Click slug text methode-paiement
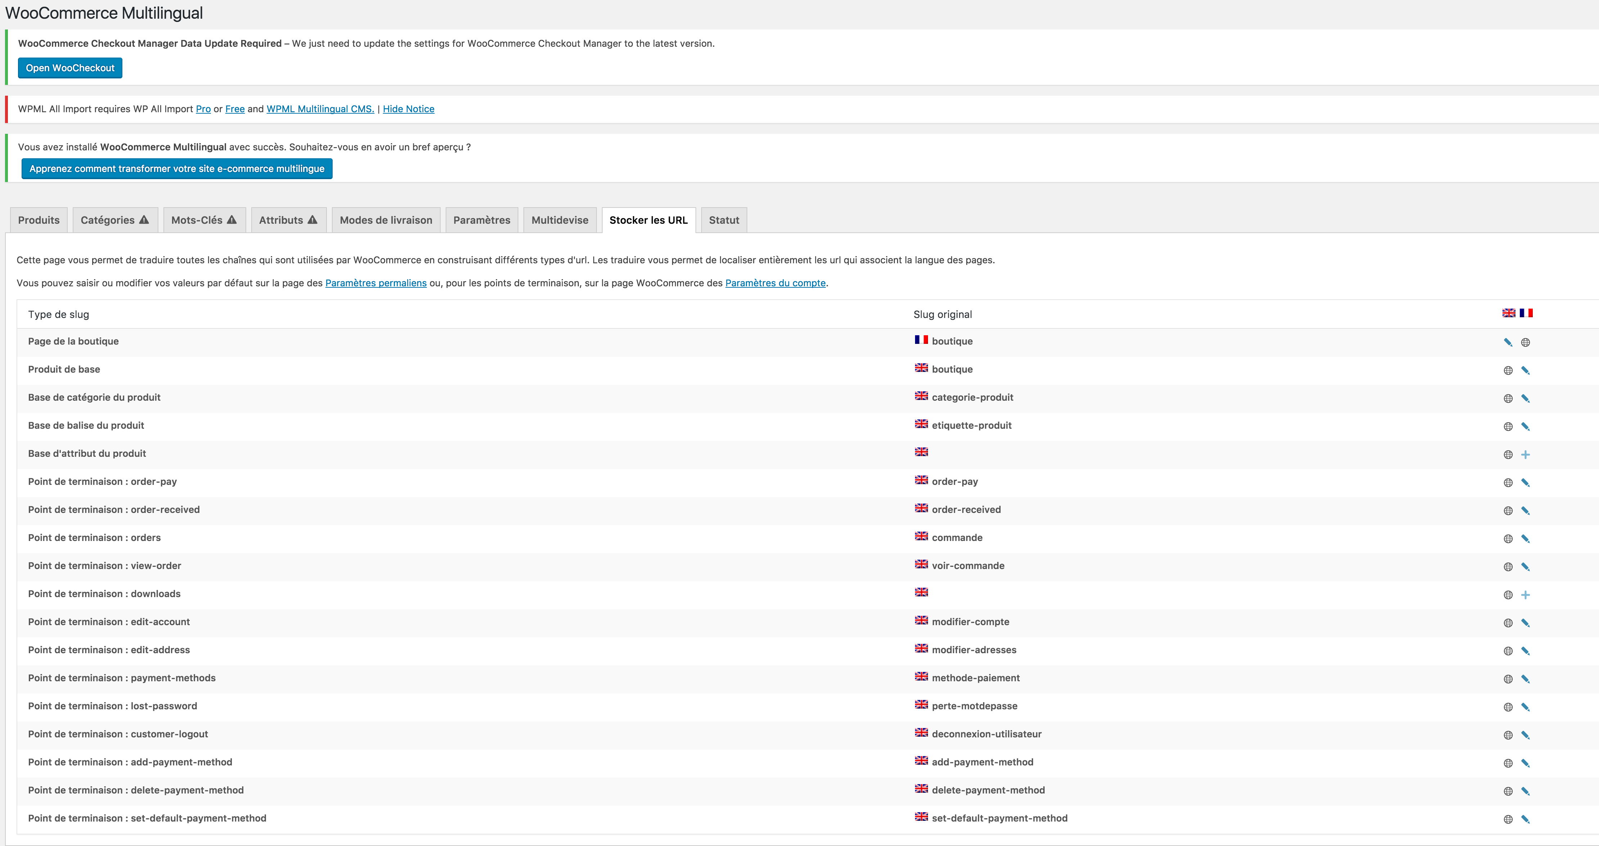 point(976,678)
